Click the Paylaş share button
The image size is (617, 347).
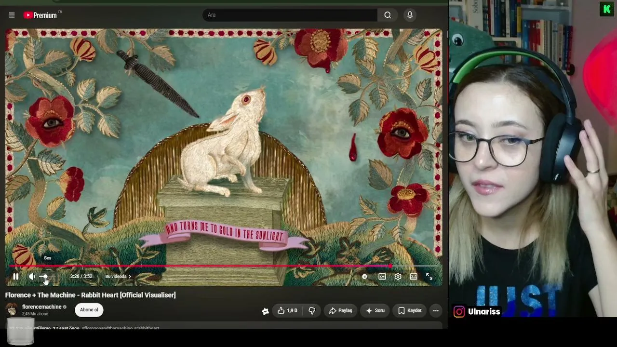coord(340,311)
